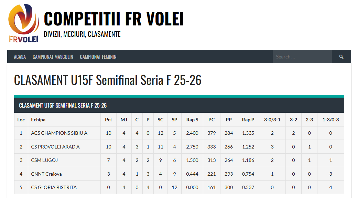
Task: Click the FR Volei logo
Action: click(23, 23)
